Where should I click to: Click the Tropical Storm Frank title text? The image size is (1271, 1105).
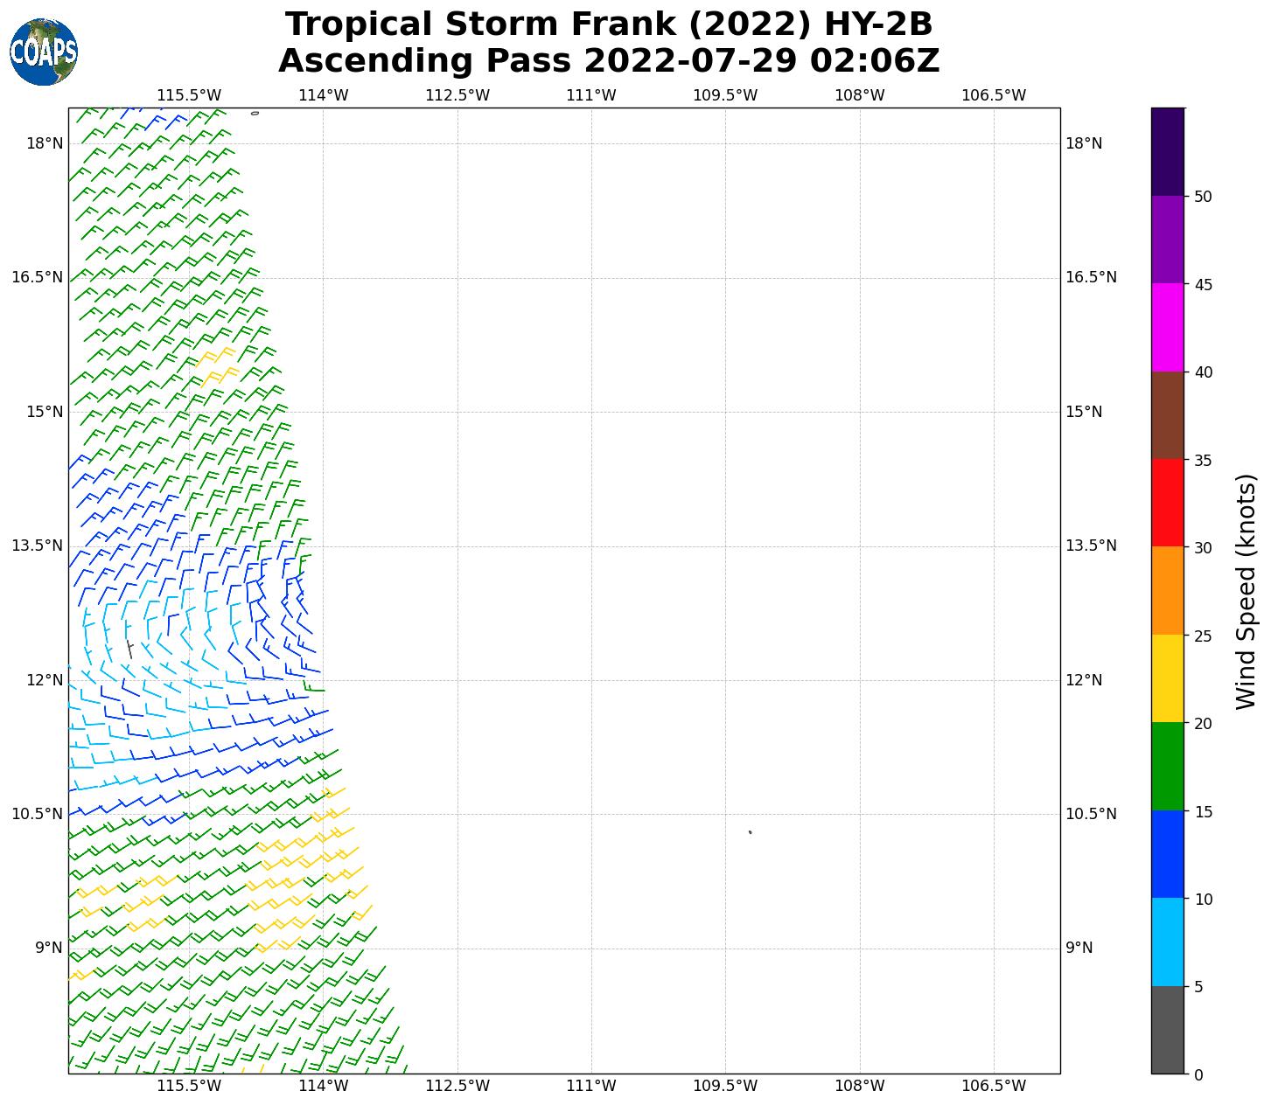coord(609,24)
